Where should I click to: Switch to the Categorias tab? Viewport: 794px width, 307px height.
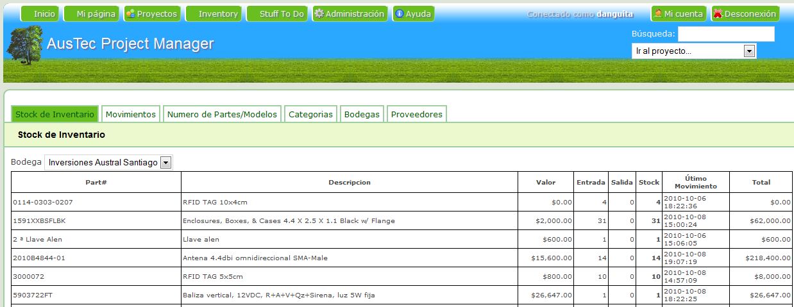pos(310,114)
